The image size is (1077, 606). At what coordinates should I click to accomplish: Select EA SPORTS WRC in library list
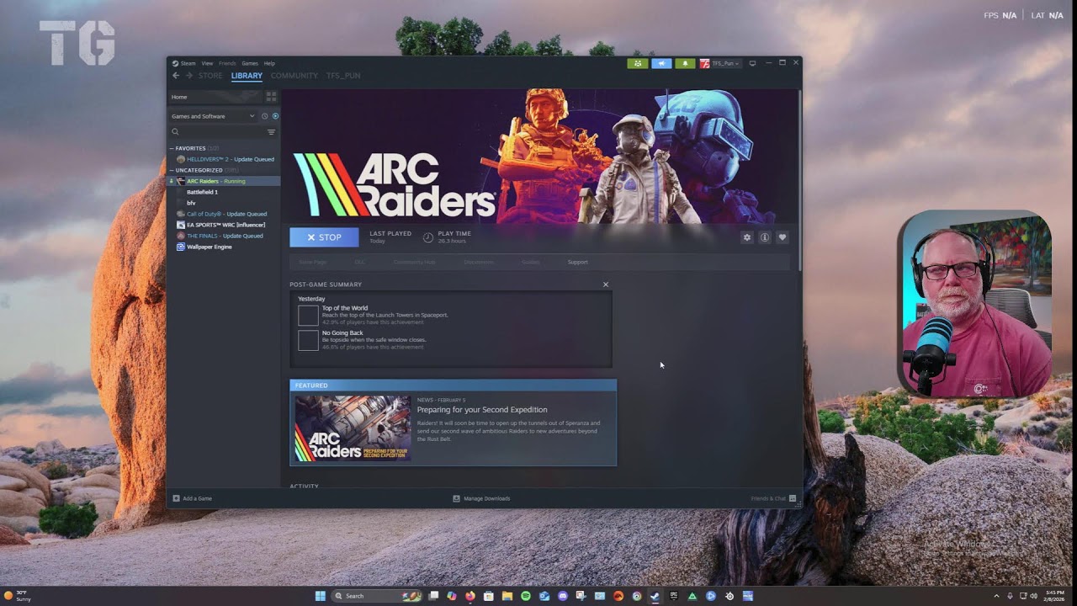coord(225,225)
